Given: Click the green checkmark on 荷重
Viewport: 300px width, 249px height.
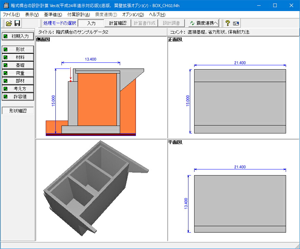Looking at the screenshot, I should (6, 73).
